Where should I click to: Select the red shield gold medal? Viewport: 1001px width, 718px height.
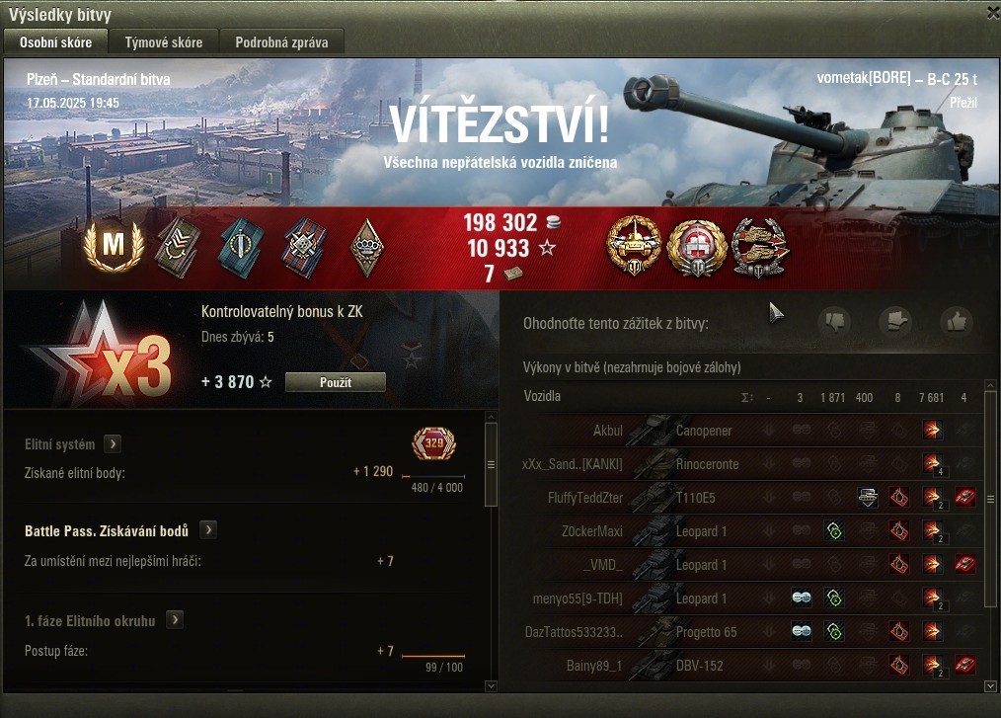click(x=697, y=248)
